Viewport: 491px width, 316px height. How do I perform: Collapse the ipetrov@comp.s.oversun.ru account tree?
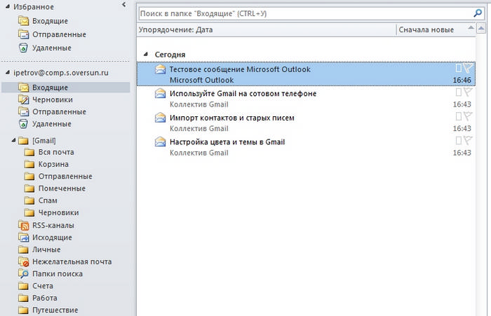pos(8,73)
